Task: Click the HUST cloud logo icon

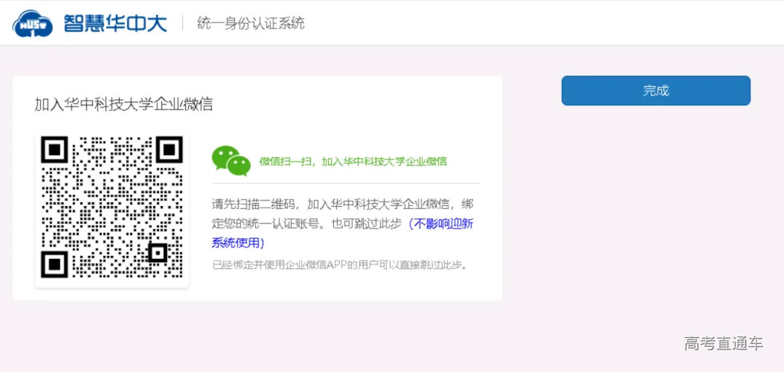Action: 33,23
